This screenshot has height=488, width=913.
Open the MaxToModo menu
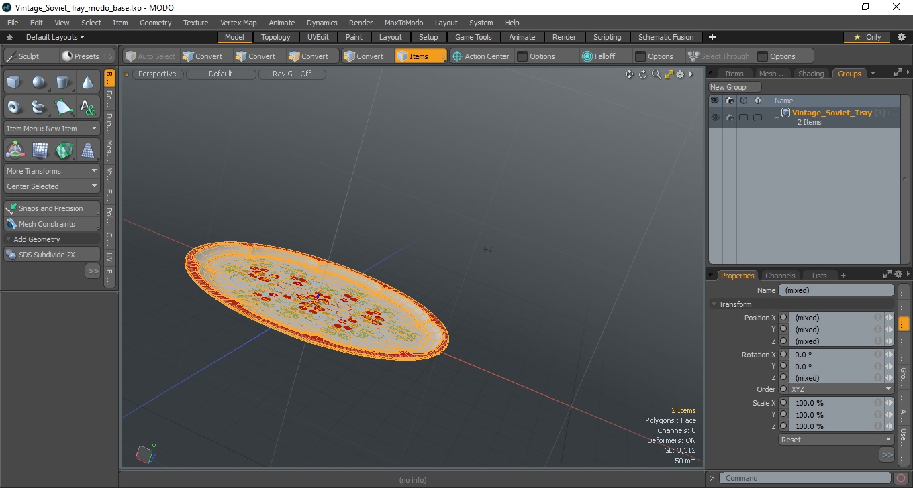pos(403,23)
